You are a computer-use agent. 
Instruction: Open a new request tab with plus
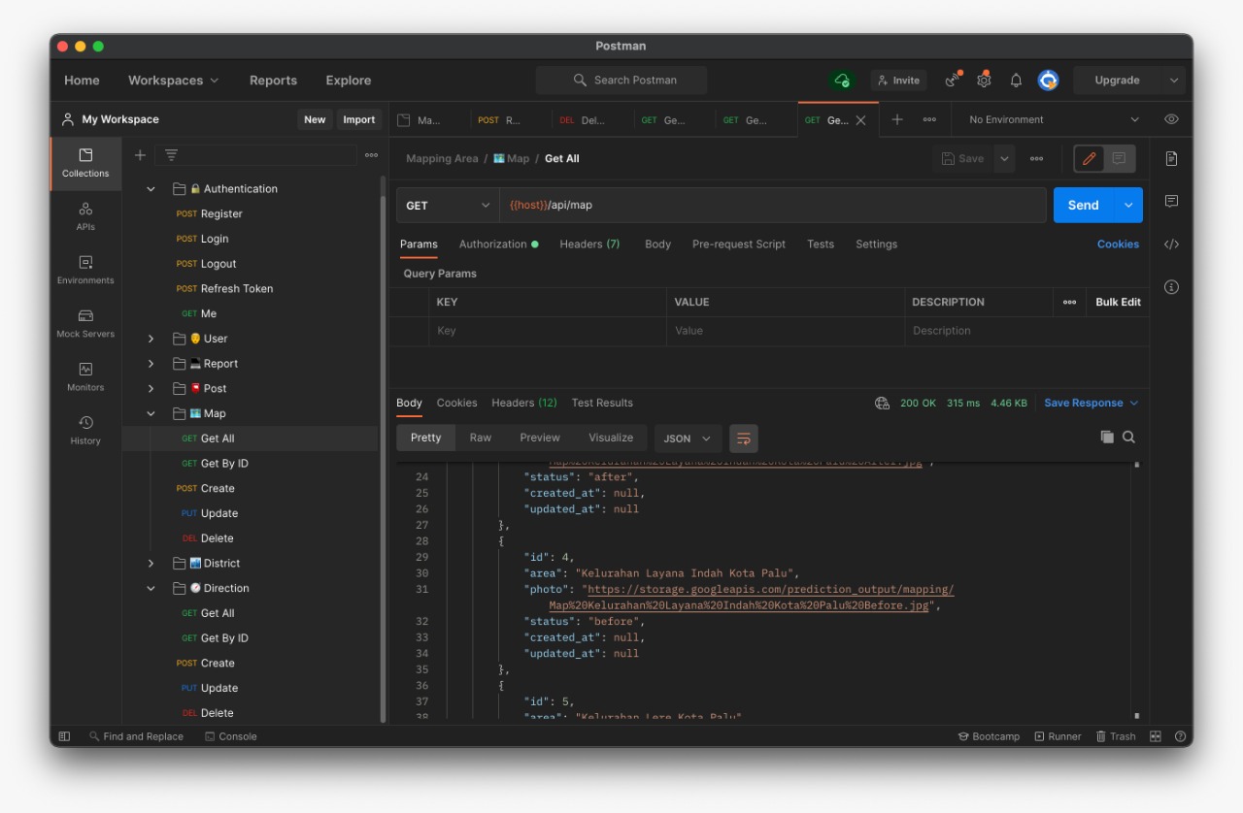pos(897,119)
